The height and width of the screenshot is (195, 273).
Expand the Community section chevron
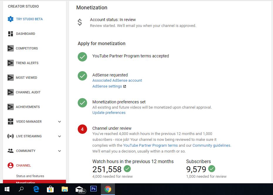[x=60, y=151]
